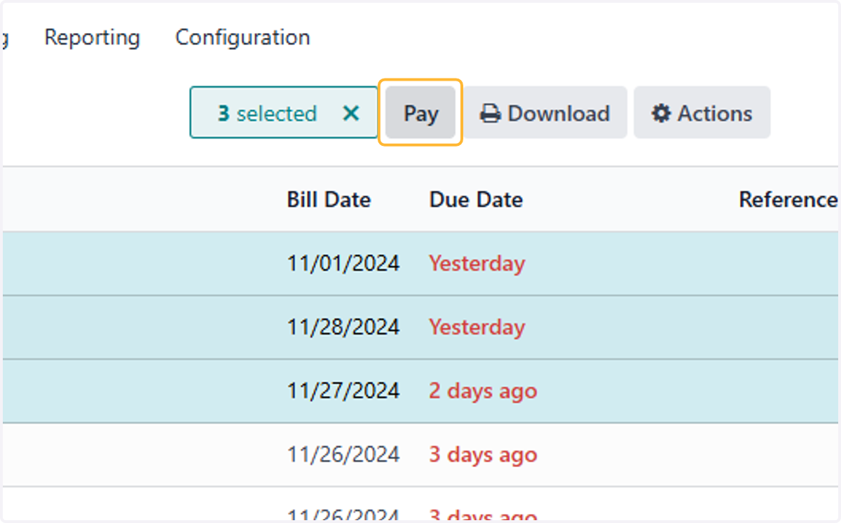Clear selection with the X icon
The width and height of the screenshot is (841, 523).
350,114
